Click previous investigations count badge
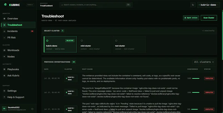Screen dimensions: 223x113 (74, 62)
